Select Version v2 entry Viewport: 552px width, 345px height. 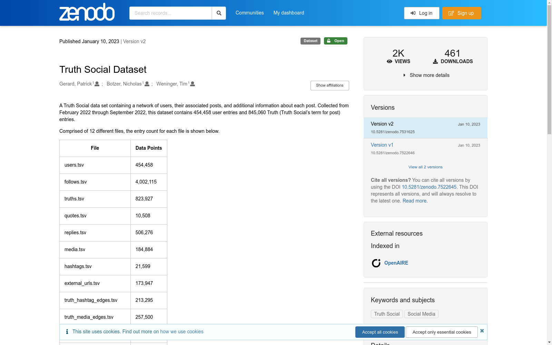[x=425, y=128]
